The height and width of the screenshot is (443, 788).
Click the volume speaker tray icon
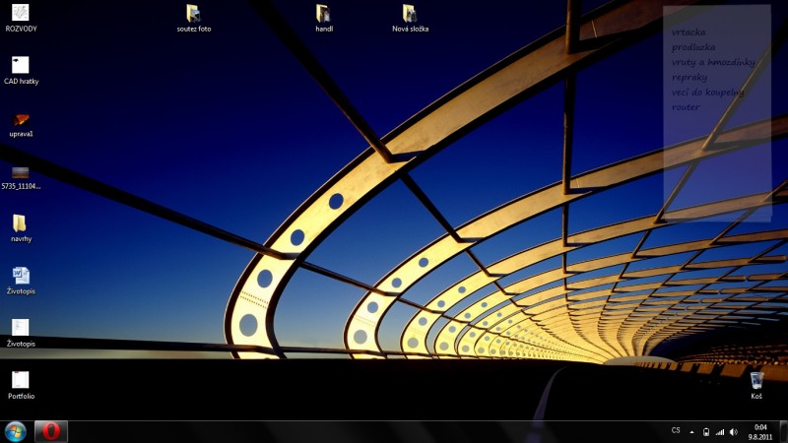733,431
